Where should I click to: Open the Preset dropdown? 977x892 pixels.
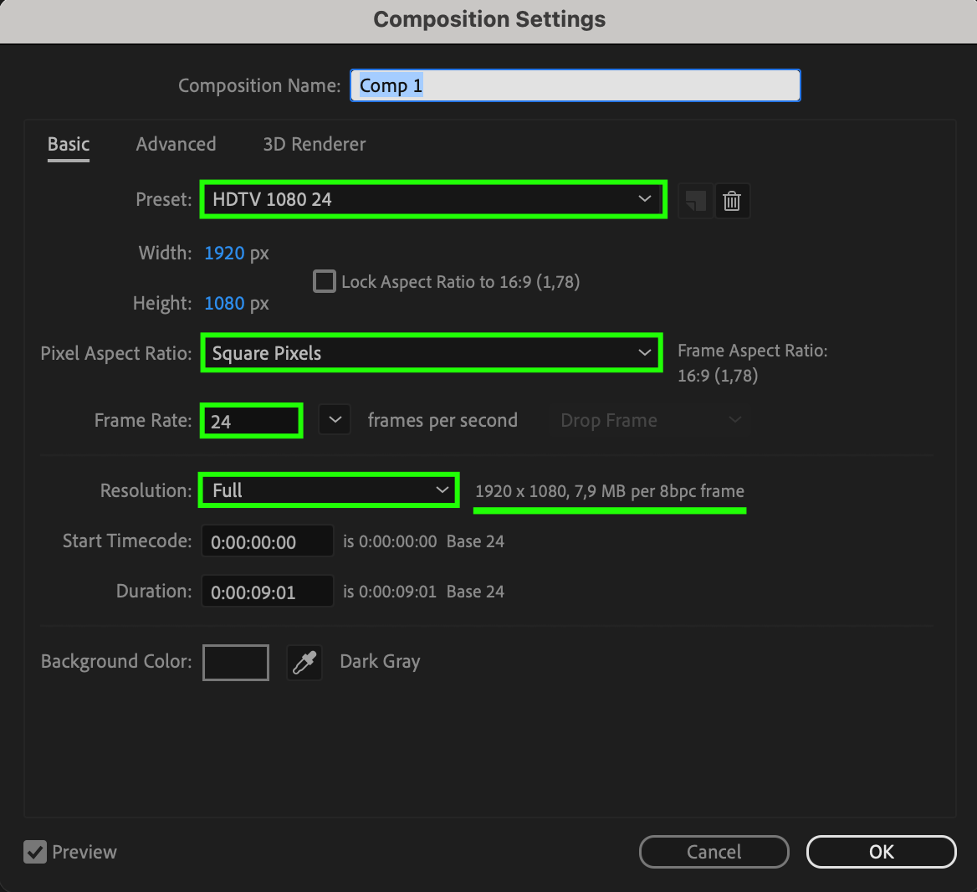(x=432, y=199)
